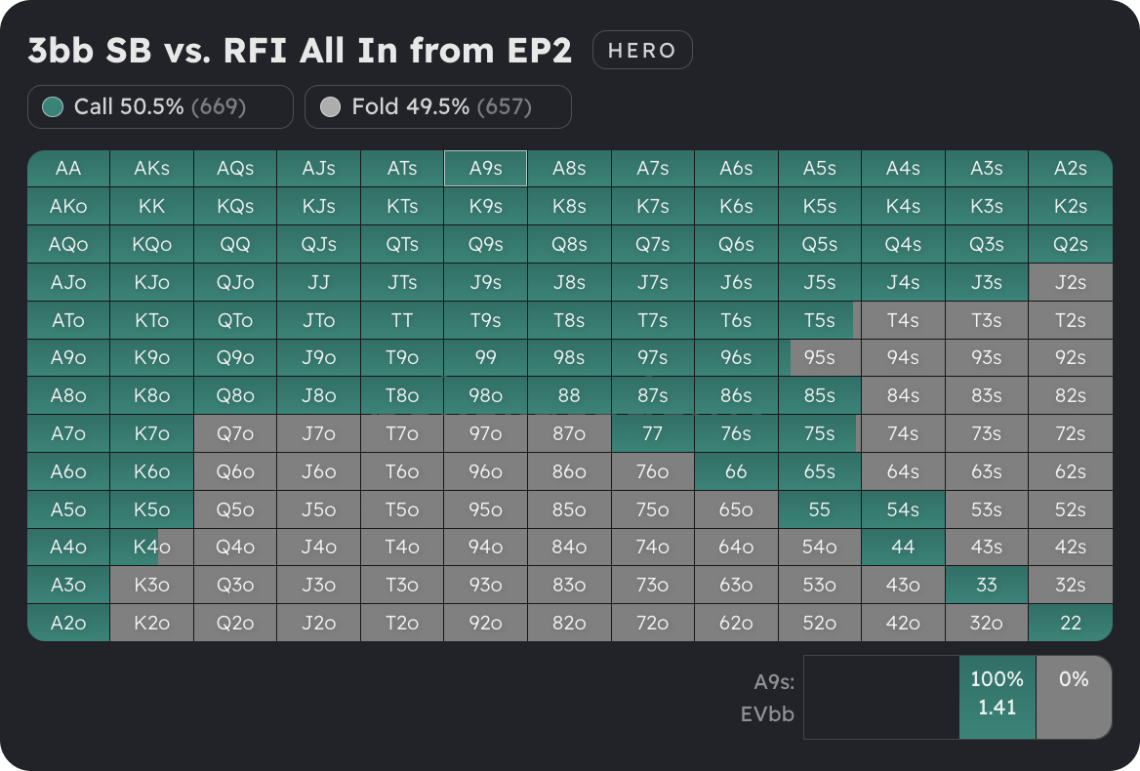Open details for the 77 cell
This screenshot has height=771, width=1140.
pos(652,433)
